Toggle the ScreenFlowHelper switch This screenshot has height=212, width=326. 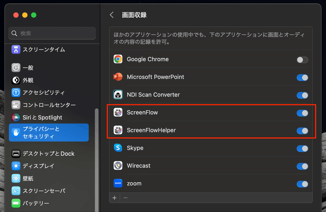tap(302, 131)
